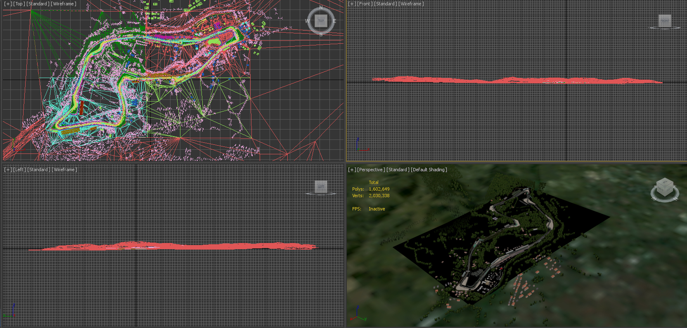Open the [Top] point-of-view menu label
The image size is (687, 328).
pyautogui.click(x=19, y=4)
